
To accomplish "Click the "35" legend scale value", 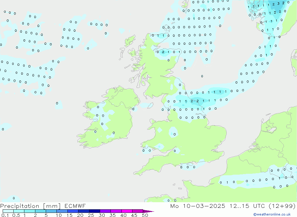I will coord(113,215).
